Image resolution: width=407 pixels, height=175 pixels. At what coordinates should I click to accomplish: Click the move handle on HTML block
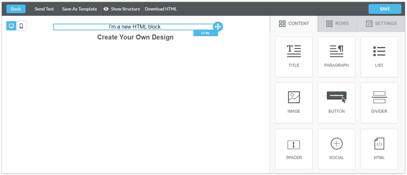point(218,27)
